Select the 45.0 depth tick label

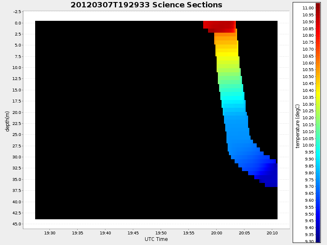(17, 224)
